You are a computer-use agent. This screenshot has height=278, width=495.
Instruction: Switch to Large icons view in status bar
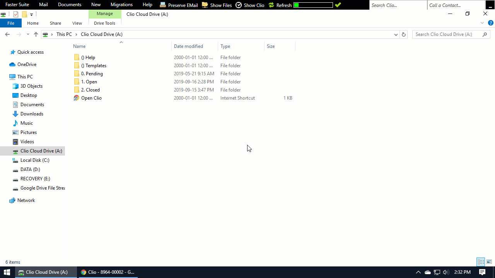coord(489,262)
